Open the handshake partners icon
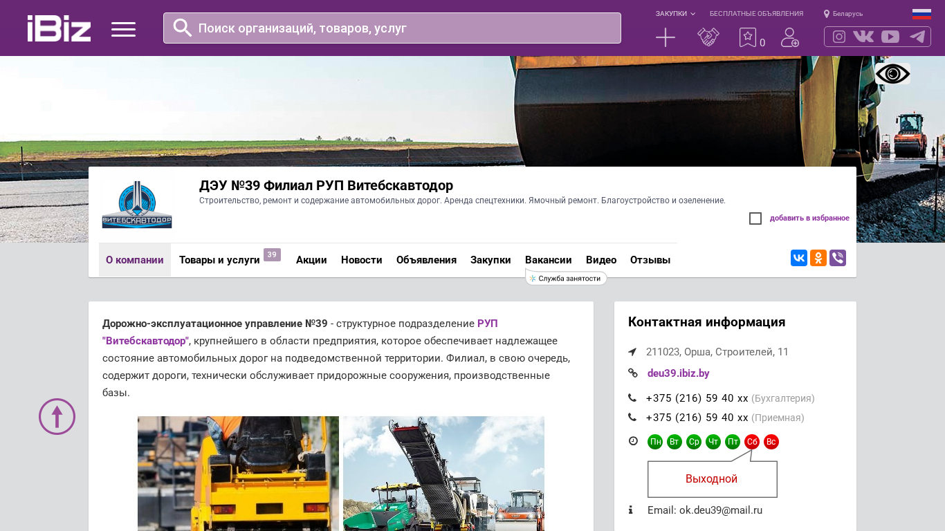Viewport: 945px width, 531px height. (x=708, y=37)
